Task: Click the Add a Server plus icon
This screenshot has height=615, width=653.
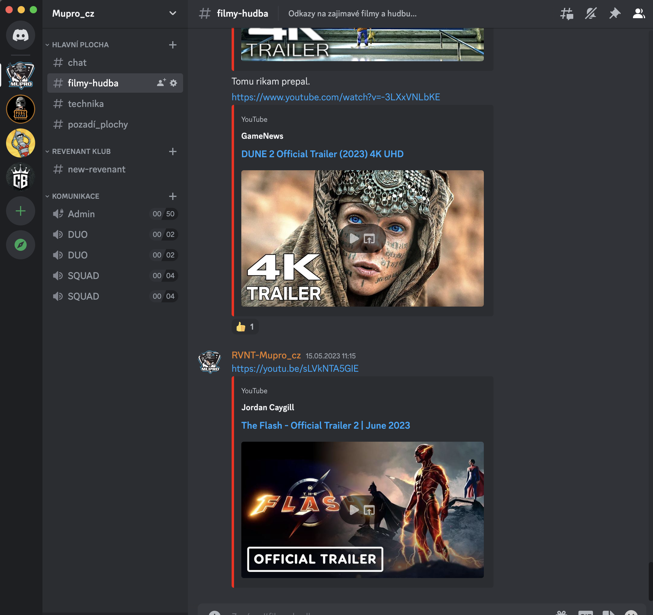Action: tap(20, 211)
